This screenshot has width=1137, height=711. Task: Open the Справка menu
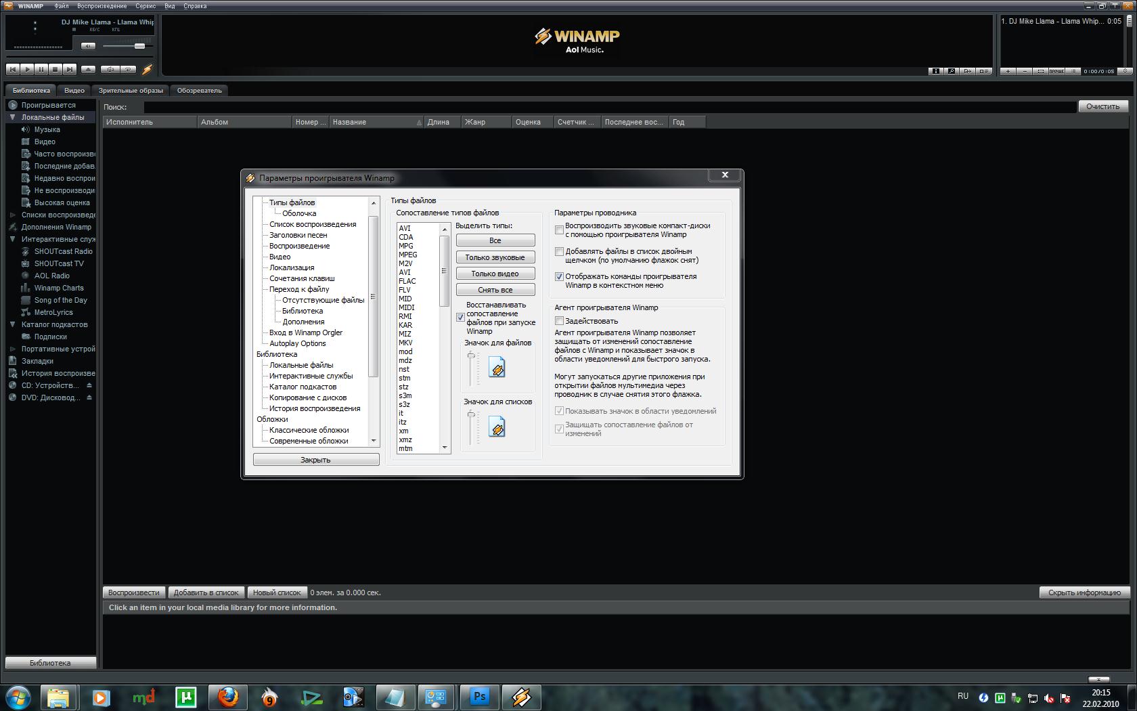coord(196,6)
